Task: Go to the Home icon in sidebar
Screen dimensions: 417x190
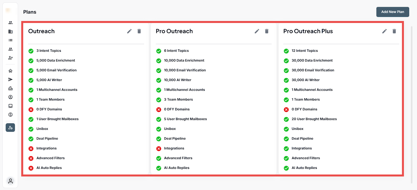Action: [10, 71]
